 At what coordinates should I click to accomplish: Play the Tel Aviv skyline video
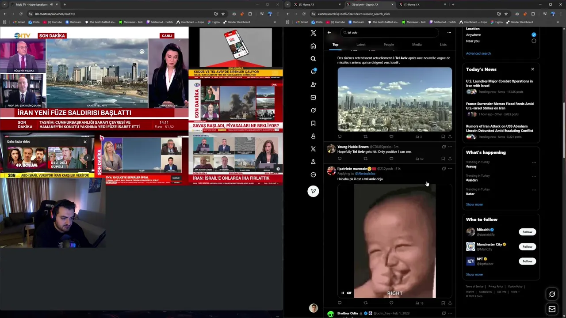coord(394,99)
